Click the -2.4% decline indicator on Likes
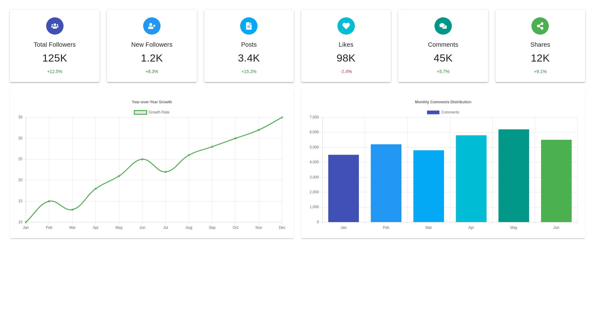The image size is (595, 334). (x=346, y=71)
